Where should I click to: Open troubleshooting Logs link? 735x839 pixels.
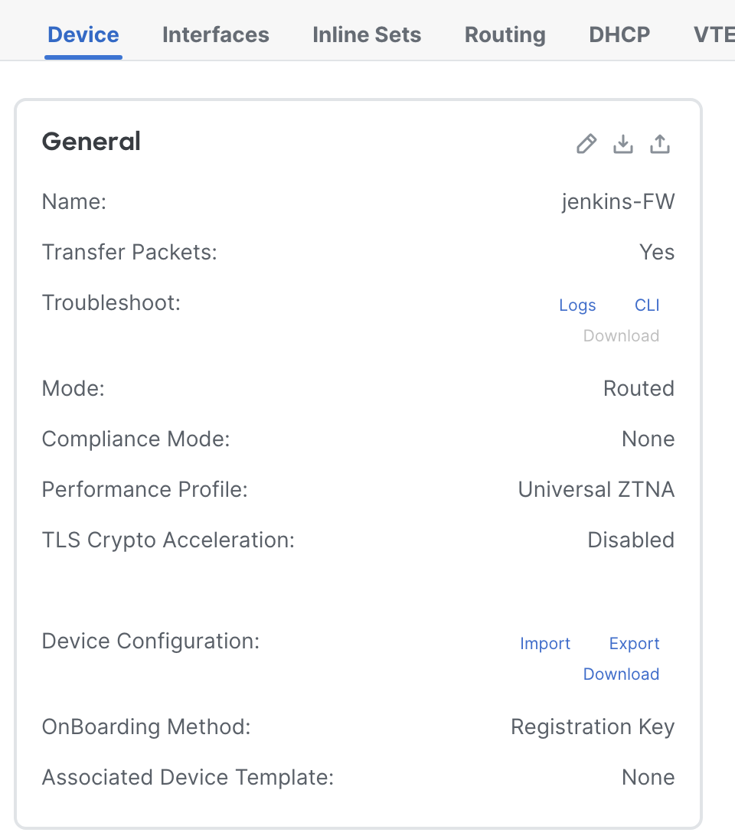tap(577, 305)
